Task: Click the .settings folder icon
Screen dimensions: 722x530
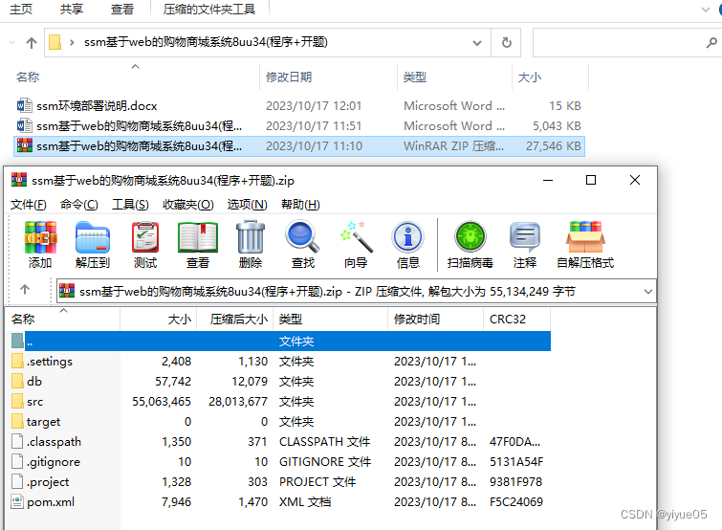Action: click(17, 361)
